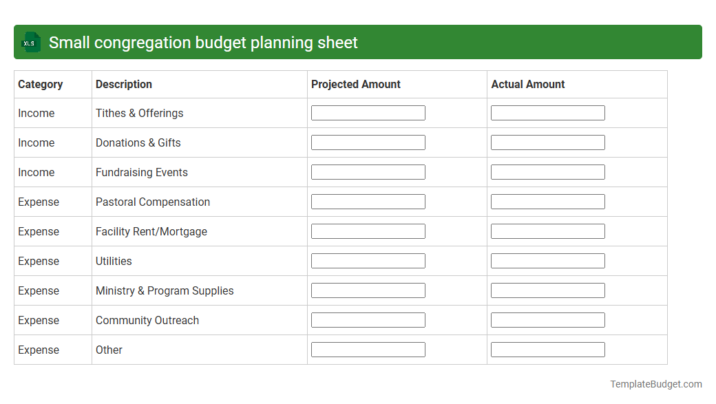Select the sheet title text
The height and width of the screenshot is (404, 716).
[x=202, y=42]
